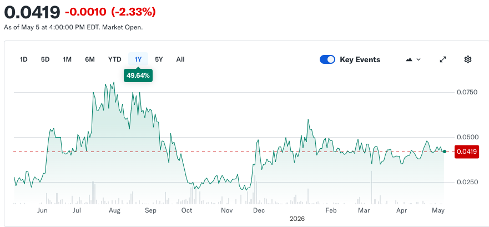The image size is (489, 227).
Task: Switch to 1M time range
Action: tap(67, 59)
